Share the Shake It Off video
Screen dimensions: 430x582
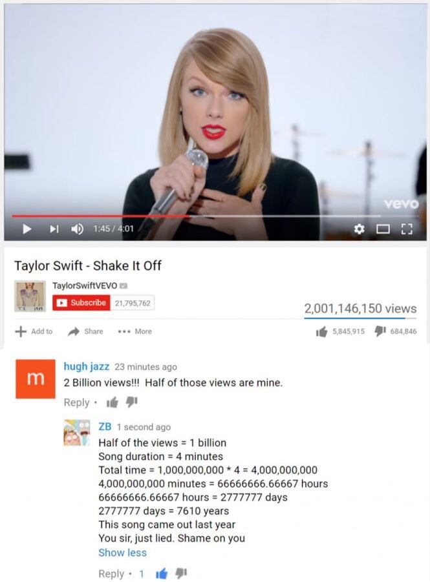pyautogui.click(x=85, y=331)
